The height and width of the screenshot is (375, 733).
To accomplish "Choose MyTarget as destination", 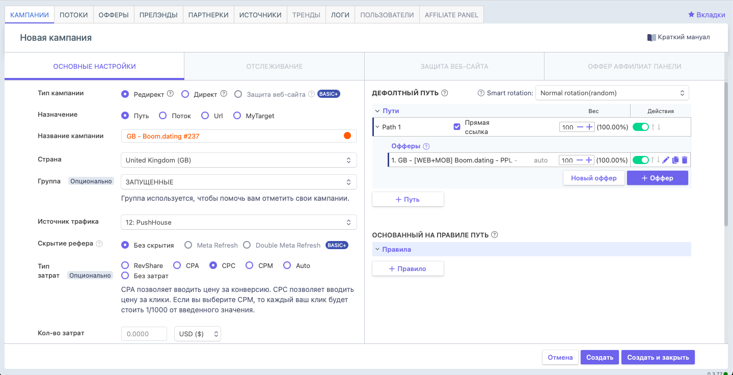I will coord(237,116).
